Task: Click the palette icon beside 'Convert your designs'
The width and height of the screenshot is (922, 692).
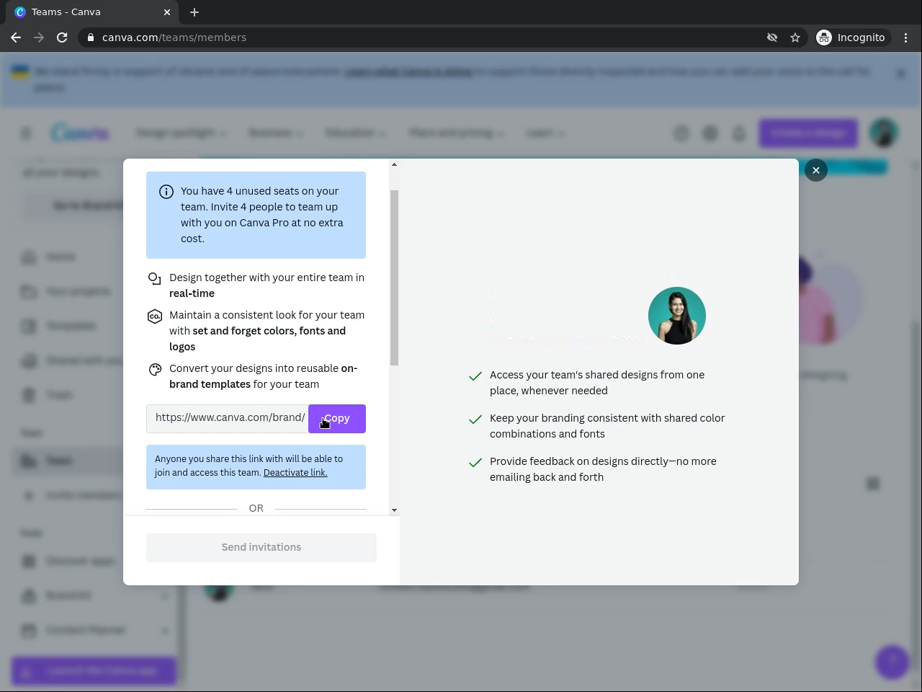Action: (x=154, y=370)
